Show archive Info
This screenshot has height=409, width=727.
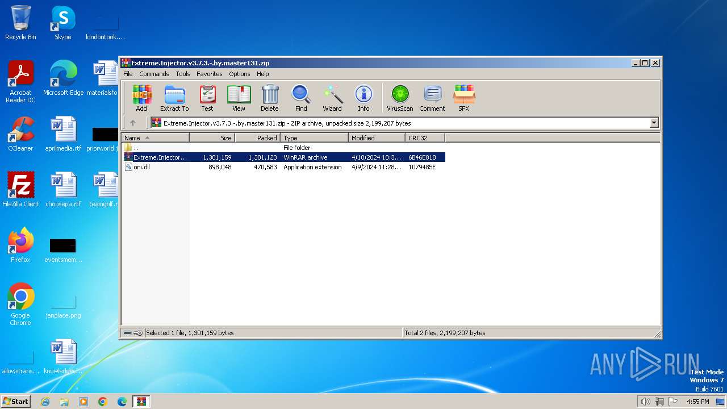(x=363, y=98)
